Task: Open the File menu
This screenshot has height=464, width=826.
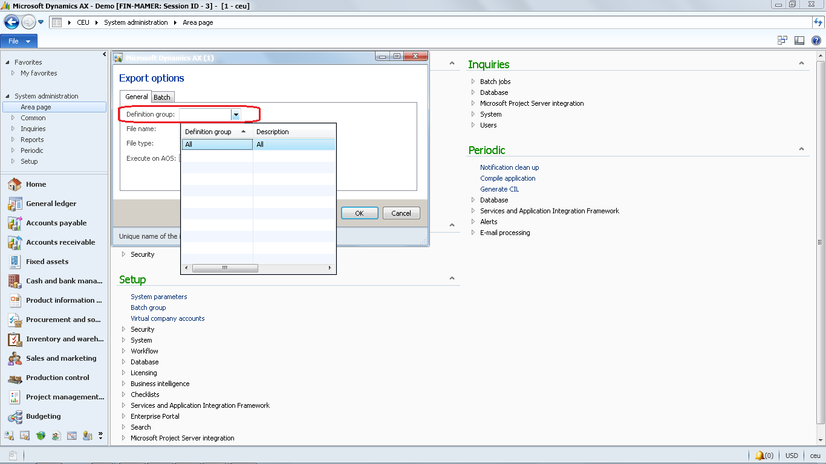Action: click(19, 41)
